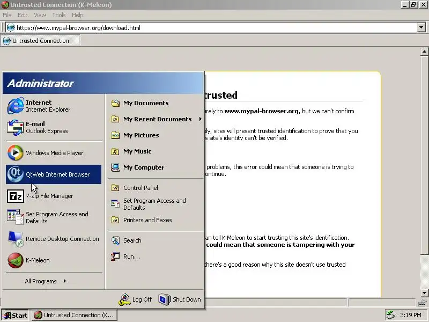Open My Pictures folder icon
Viewport: 429px width, 322px height.
point(115,135)
